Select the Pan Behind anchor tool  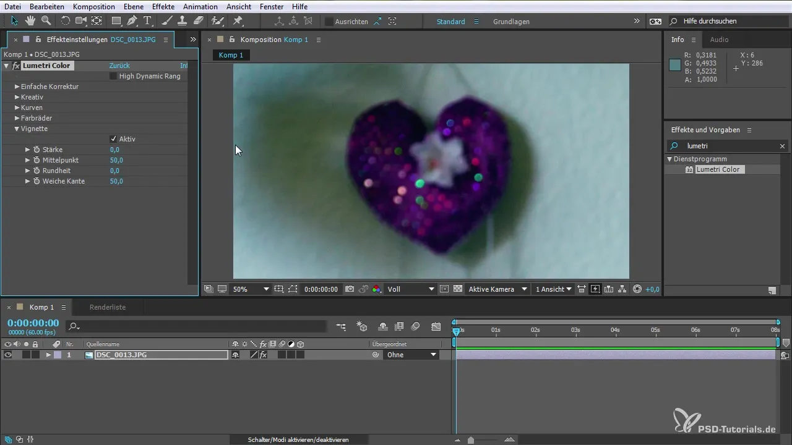(x=97, y=21)
